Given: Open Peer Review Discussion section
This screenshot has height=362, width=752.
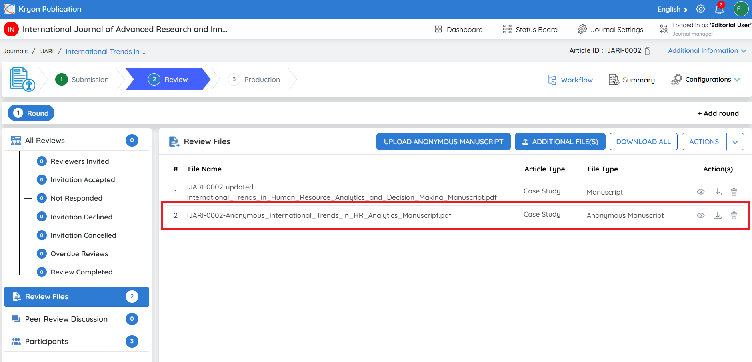Looking at the screenshot, I should click(76, 319).
